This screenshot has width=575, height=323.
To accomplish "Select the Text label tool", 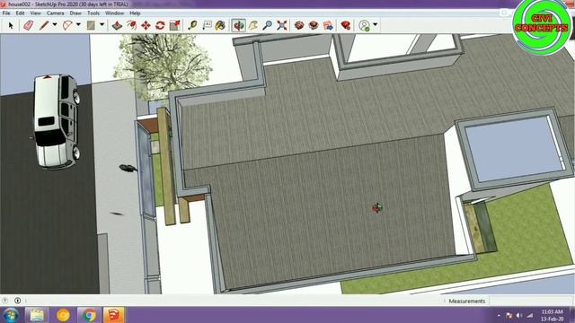I will pos(207,25).
